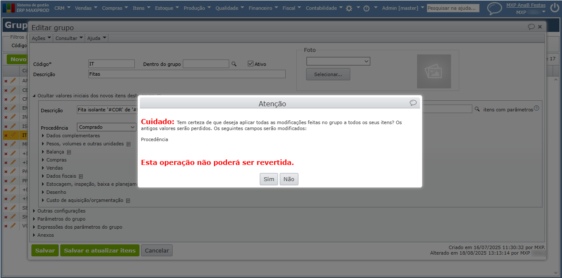Viewport: 562px width, 278px height.
Task: Click Salvar e atualizar itens
Action: pos(99,250)
